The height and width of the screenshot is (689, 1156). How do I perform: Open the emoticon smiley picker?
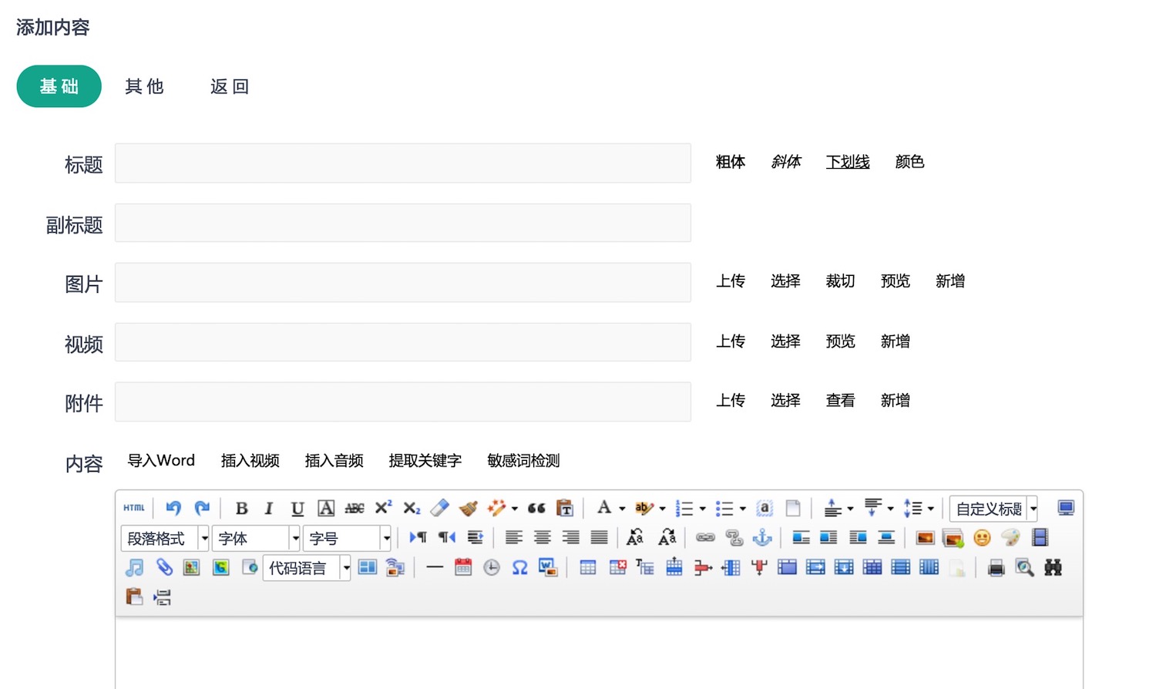[x=982, y=538]
